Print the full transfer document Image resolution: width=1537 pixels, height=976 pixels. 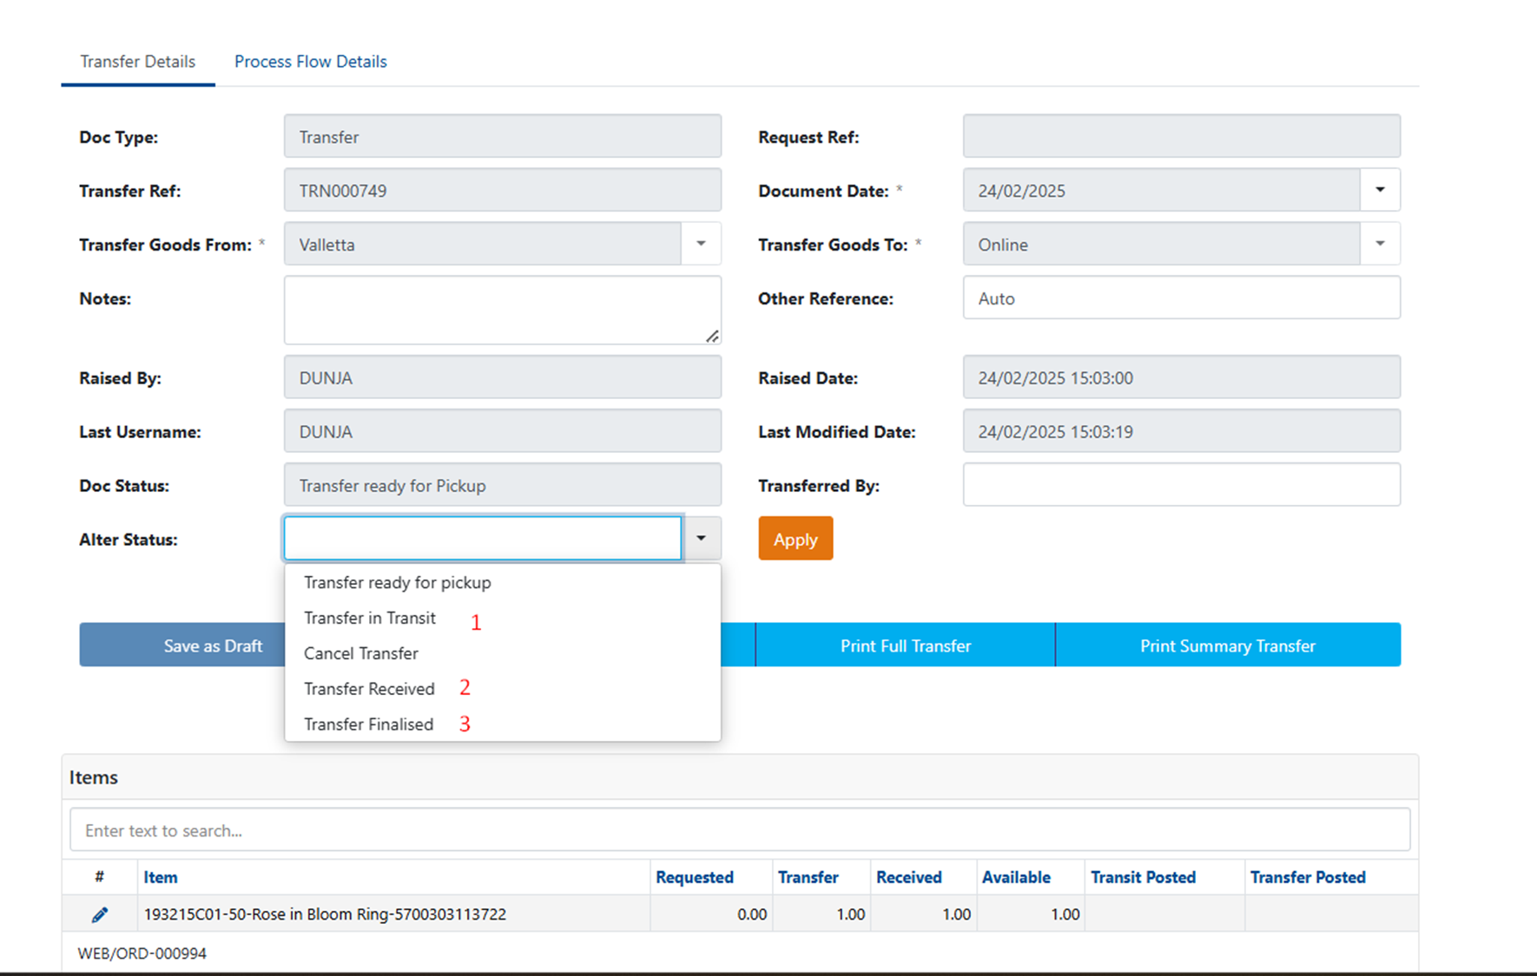click(906, 645)
